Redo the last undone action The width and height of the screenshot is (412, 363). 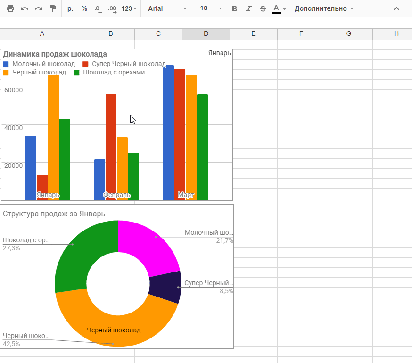click(38, 8)
